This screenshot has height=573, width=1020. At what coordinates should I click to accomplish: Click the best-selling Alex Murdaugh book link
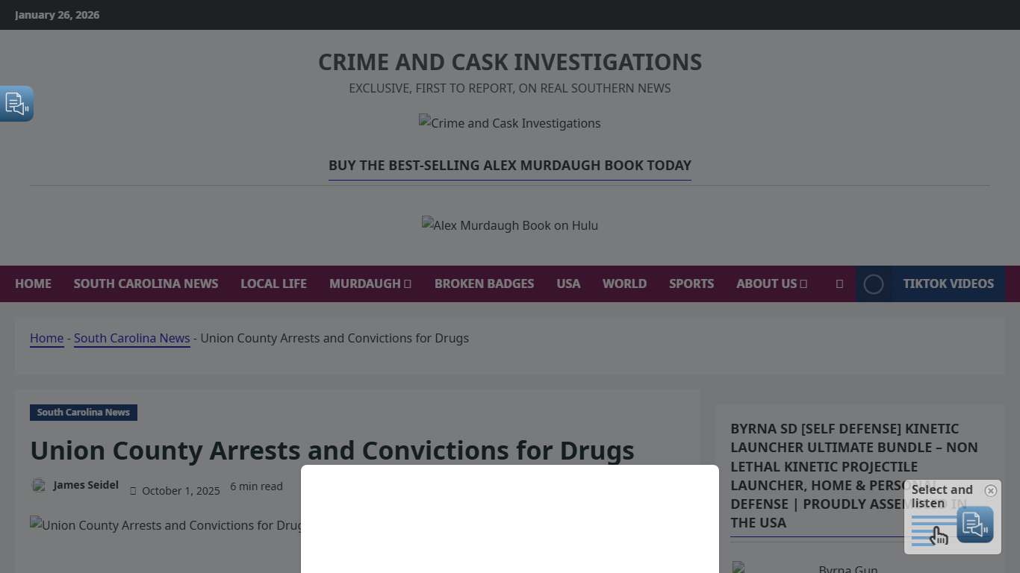(x=510, y=165)
